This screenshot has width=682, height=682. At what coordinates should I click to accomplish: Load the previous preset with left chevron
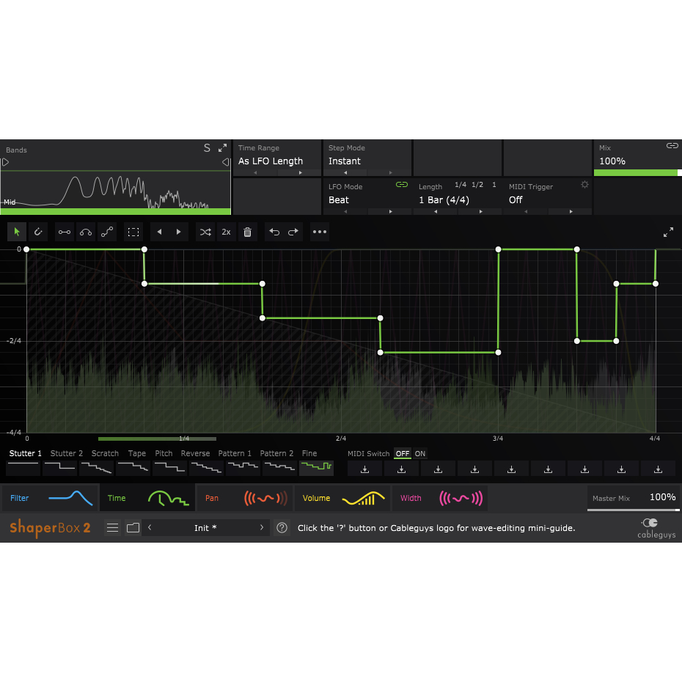(x=150, y=527)
